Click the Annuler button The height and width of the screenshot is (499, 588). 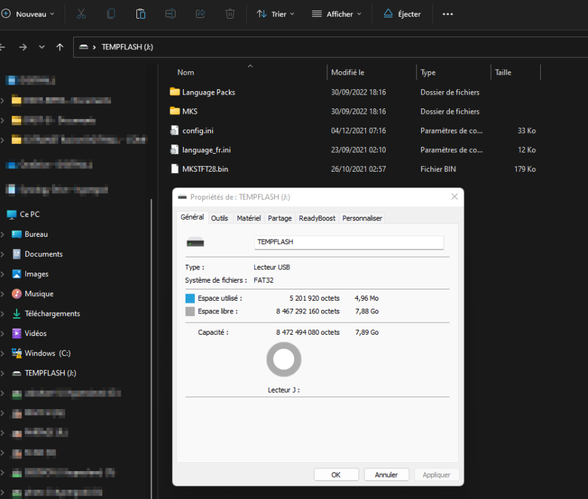386,475
